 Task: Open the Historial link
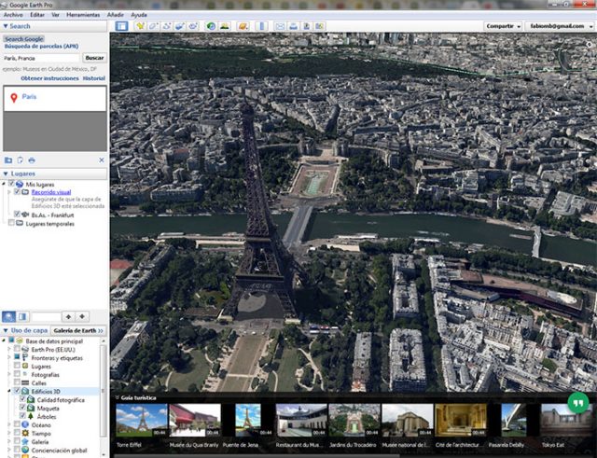[93, 78]
